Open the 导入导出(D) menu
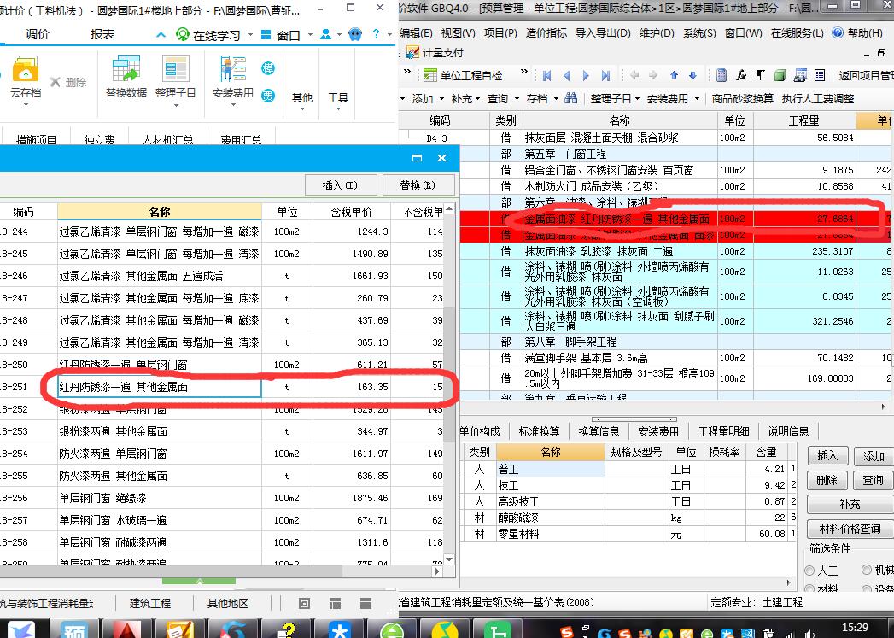 click(x=603, y=33)
